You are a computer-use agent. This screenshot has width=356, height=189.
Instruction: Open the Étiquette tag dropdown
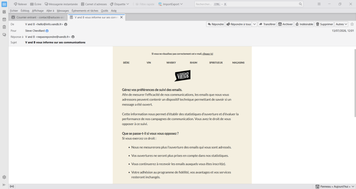click(x=119, y=4)
